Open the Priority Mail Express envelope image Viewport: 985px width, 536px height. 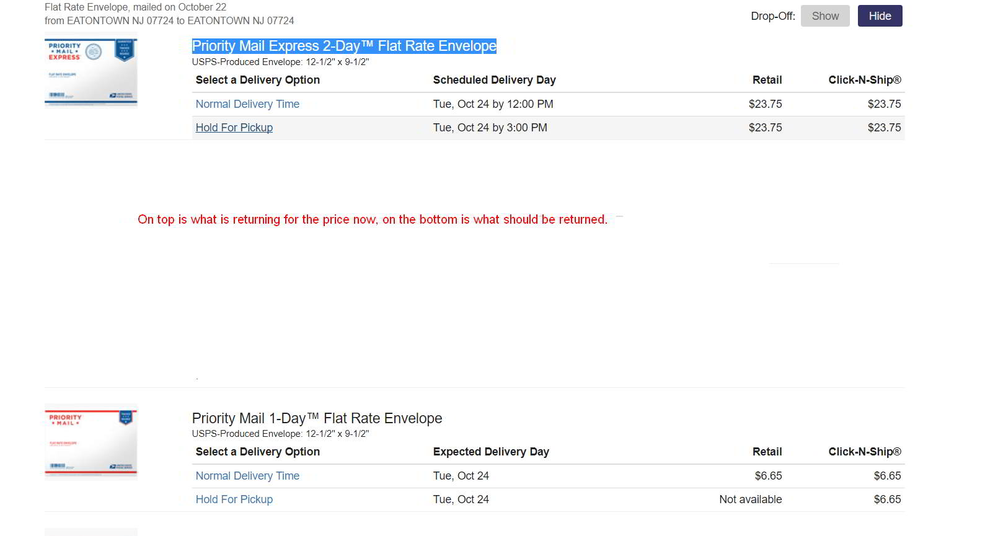pos(91,72)
